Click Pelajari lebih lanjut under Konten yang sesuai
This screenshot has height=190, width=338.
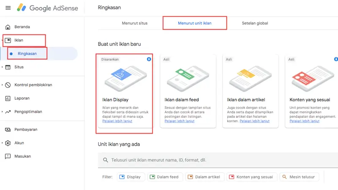(x=304, y=121)
